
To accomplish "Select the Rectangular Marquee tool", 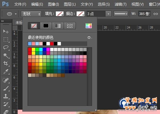I will click(x=6, y=39).
